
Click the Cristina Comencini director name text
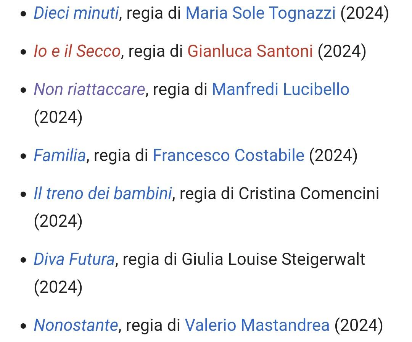coord(309,193)
